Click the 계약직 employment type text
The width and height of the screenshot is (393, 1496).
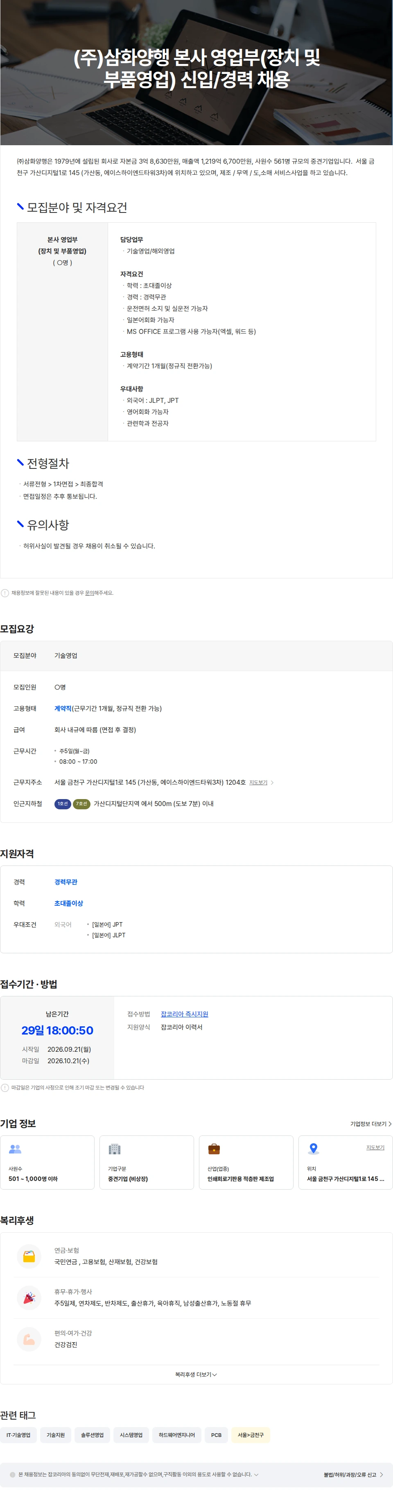[x=63, y=708]
